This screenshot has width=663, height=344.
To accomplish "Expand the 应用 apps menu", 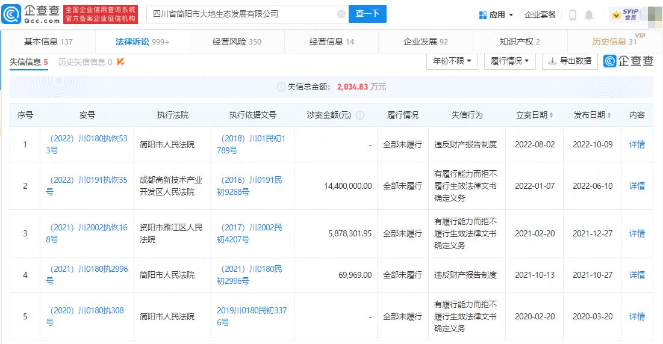I will [496, 14].
